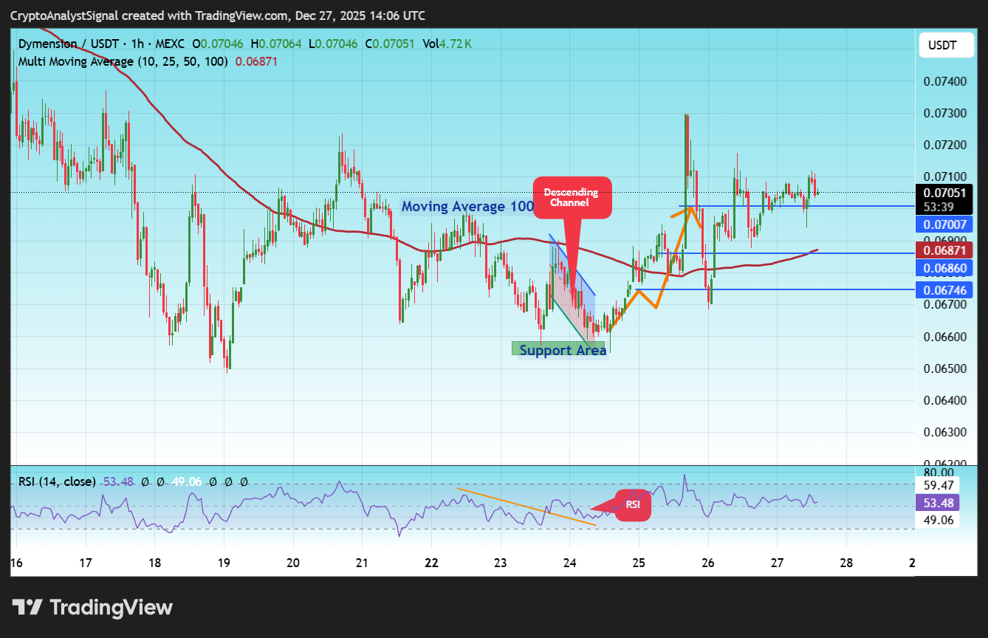Click the purple 53.48 RSI legend value
Image resolution: width=988 pixels, height=638 pixels.
point(118,481)
